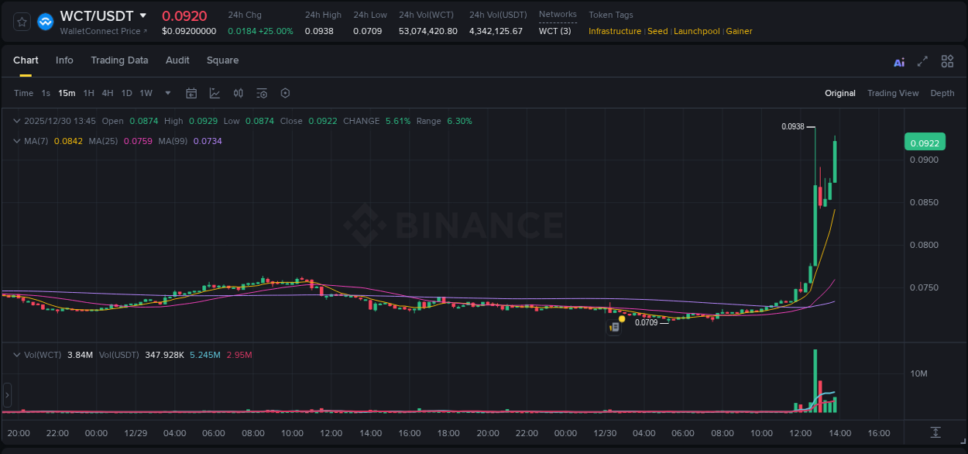Select the 1H timeframe interval
The image size is (968, 454).
pos(89,93)
